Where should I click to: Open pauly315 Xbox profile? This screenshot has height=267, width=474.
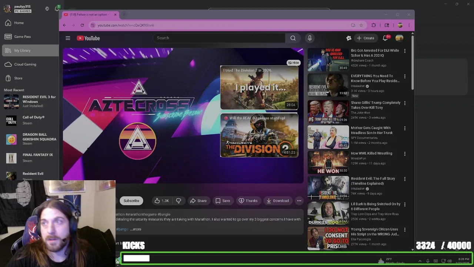tap(17, 9)
